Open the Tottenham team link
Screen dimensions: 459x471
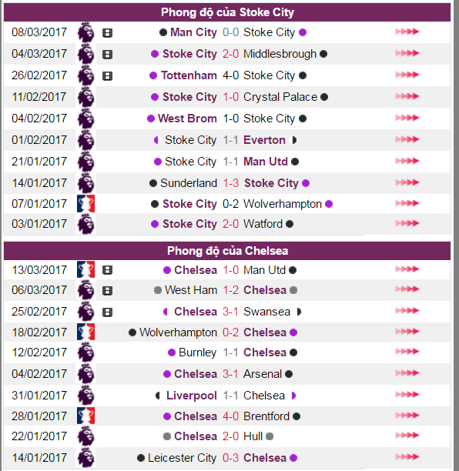point(189,75)
